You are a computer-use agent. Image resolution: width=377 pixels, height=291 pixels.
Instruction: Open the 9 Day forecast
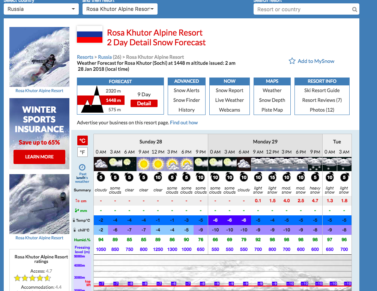click(x=144, y=94)
